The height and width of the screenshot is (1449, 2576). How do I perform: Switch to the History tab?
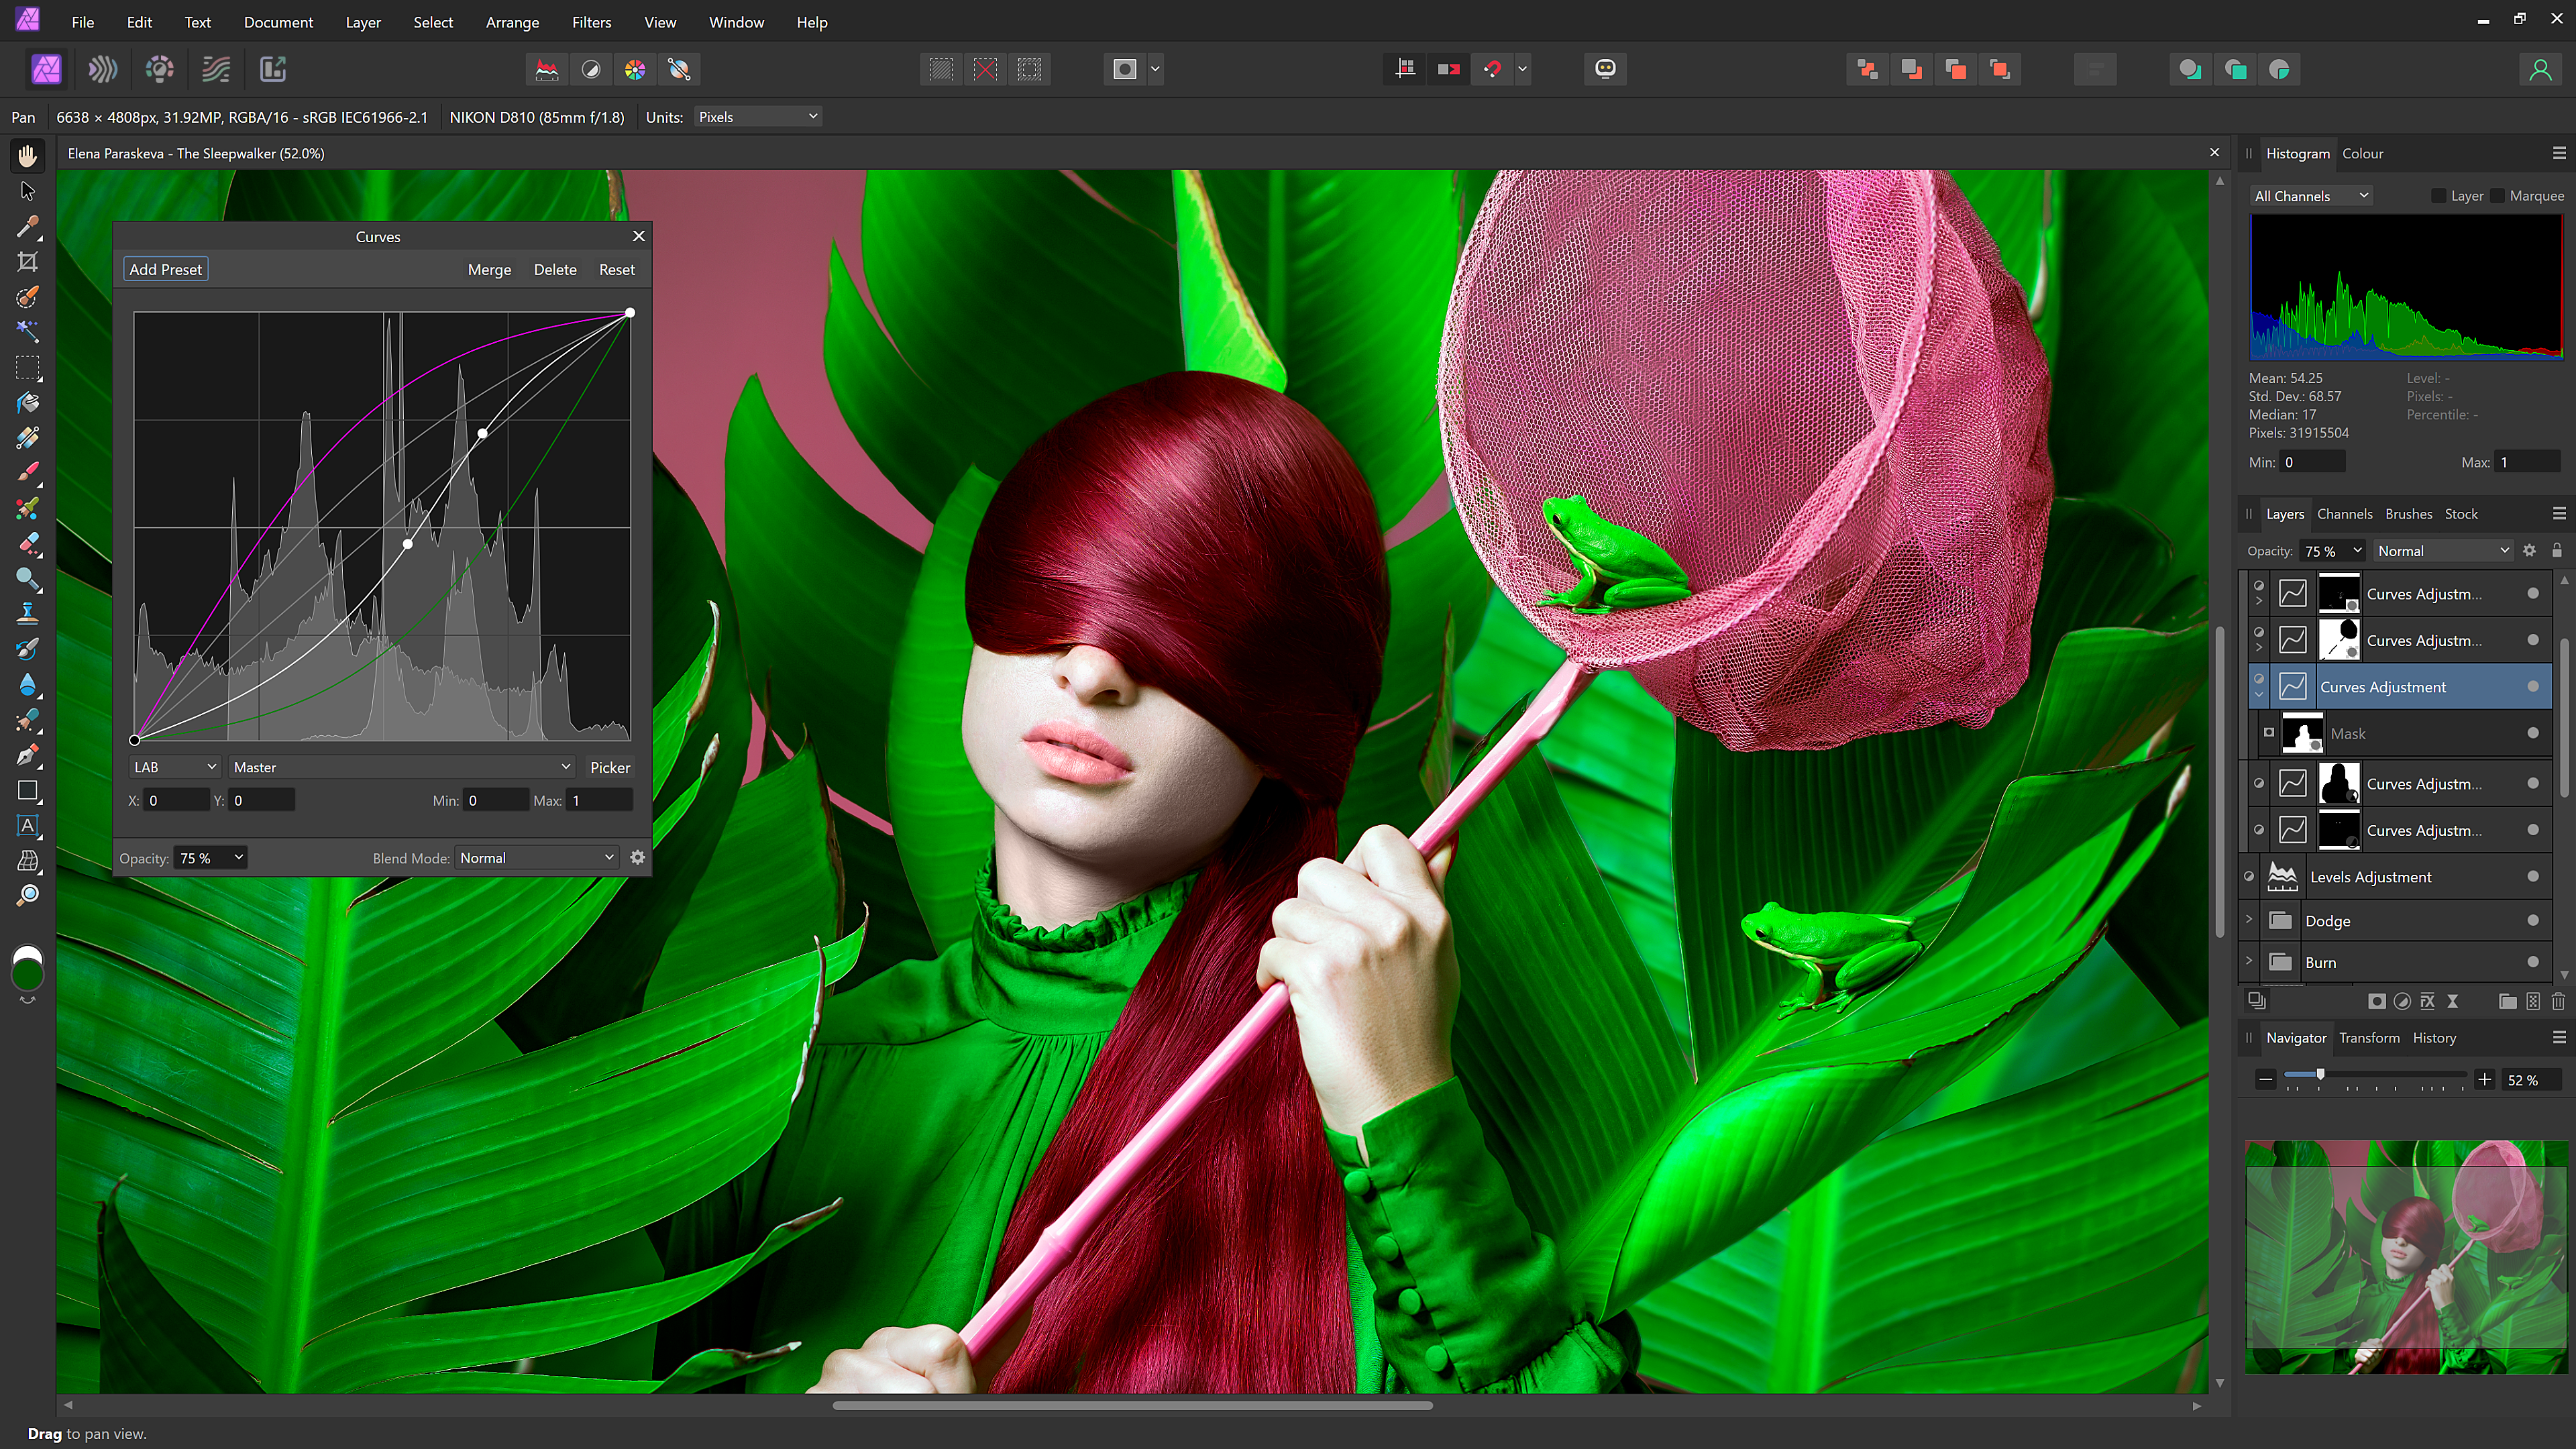2434,1038
